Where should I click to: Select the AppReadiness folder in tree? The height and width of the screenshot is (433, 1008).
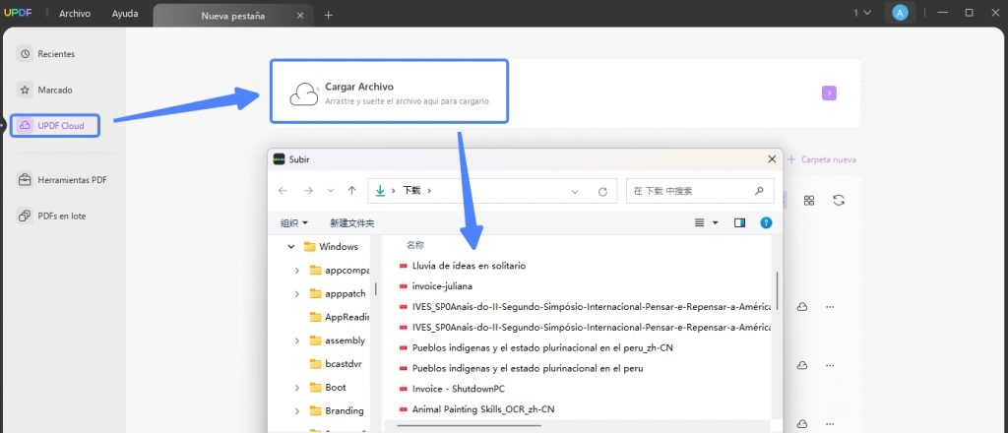click(339, 317)
